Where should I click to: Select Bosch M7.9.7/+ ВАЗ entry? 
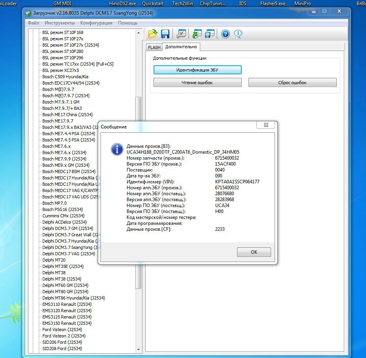pos(62,108)
